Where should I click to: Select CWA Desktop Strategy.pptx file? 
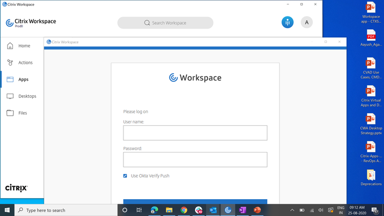[x=371, y=124]
